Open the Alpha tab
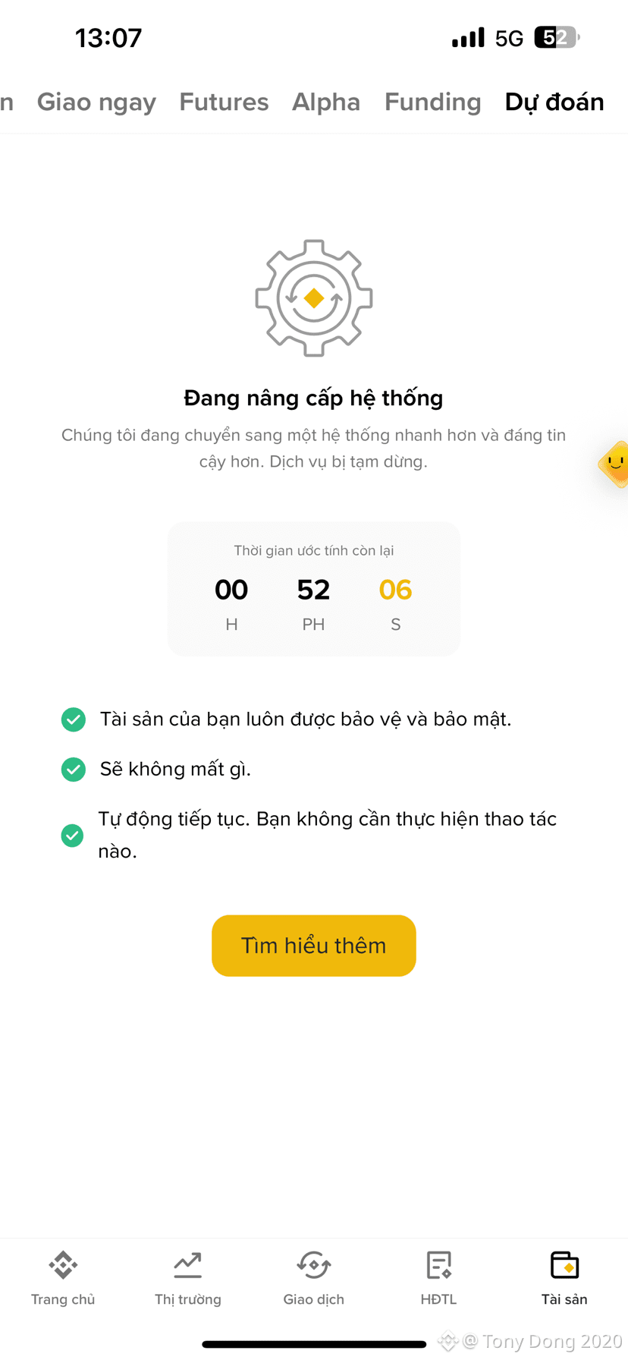 pyautogui.click(x=326, y=102)
